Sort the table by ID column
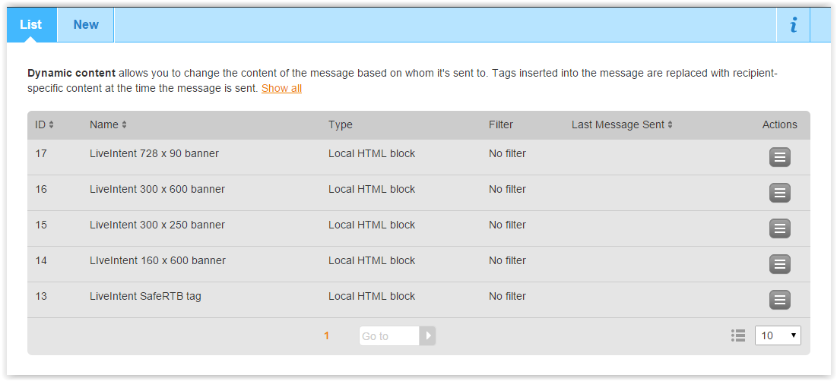The height and width of the screenshot is (381, 837). (44, 124)
